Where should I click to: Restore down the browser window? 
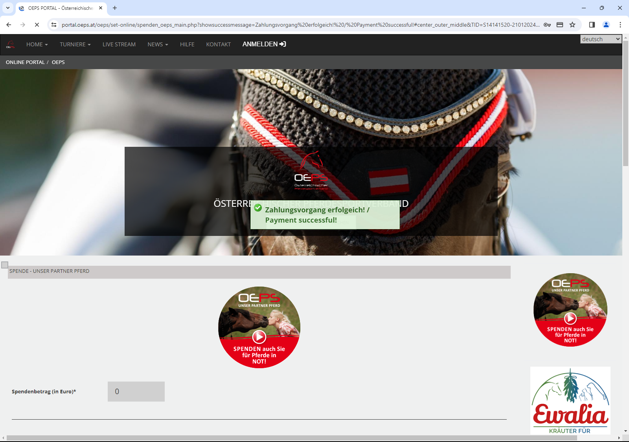(602, 8)
